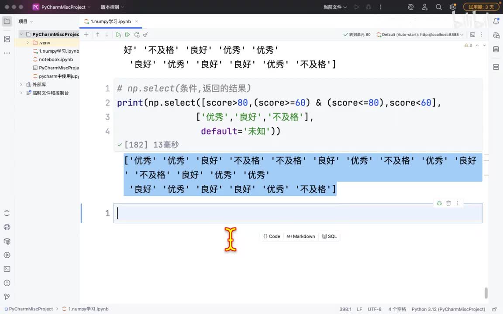Open AI Assistant icon on right sidebar

496,35
